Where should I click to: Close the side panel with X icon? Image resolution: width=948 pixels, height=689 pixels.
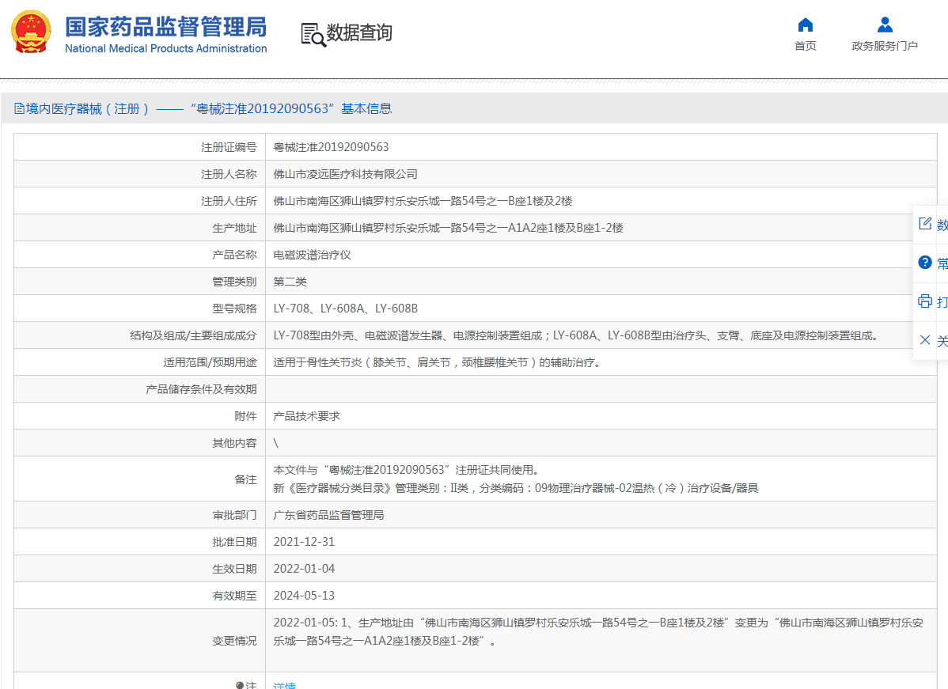pos(925,339)
